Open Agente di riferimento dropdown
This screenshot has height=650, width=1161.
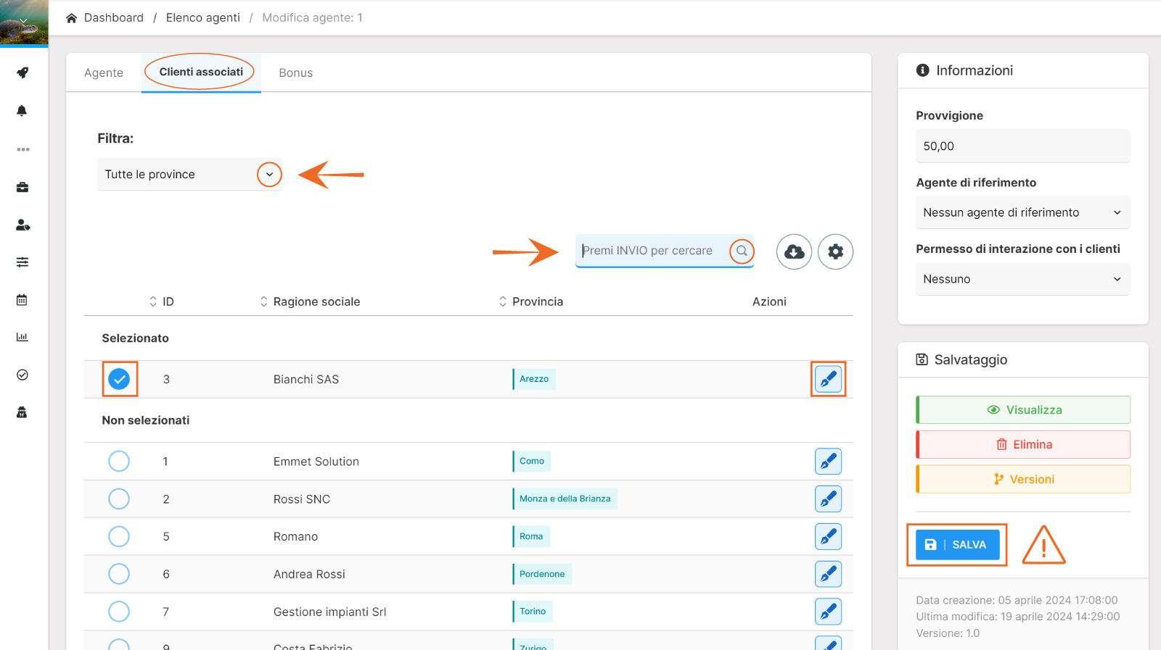(x=1022, y=212)
